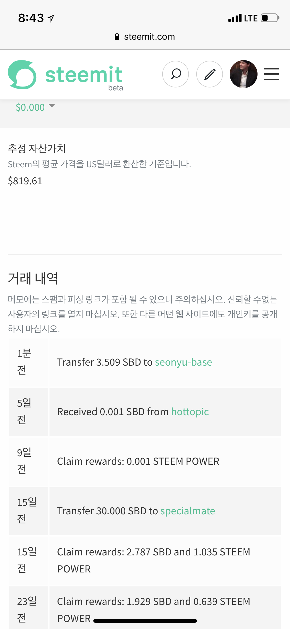Open the specialmate account link
Screen dimensions: 290x629
pyautogui.click(x=188, y=511)
